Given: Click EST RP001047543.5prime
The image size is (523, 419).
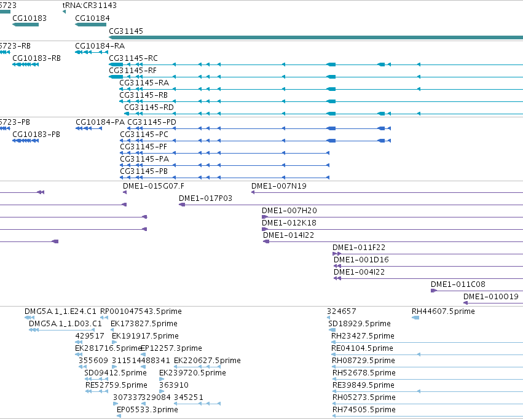Looking at the screenshot, I should point(141,311).
